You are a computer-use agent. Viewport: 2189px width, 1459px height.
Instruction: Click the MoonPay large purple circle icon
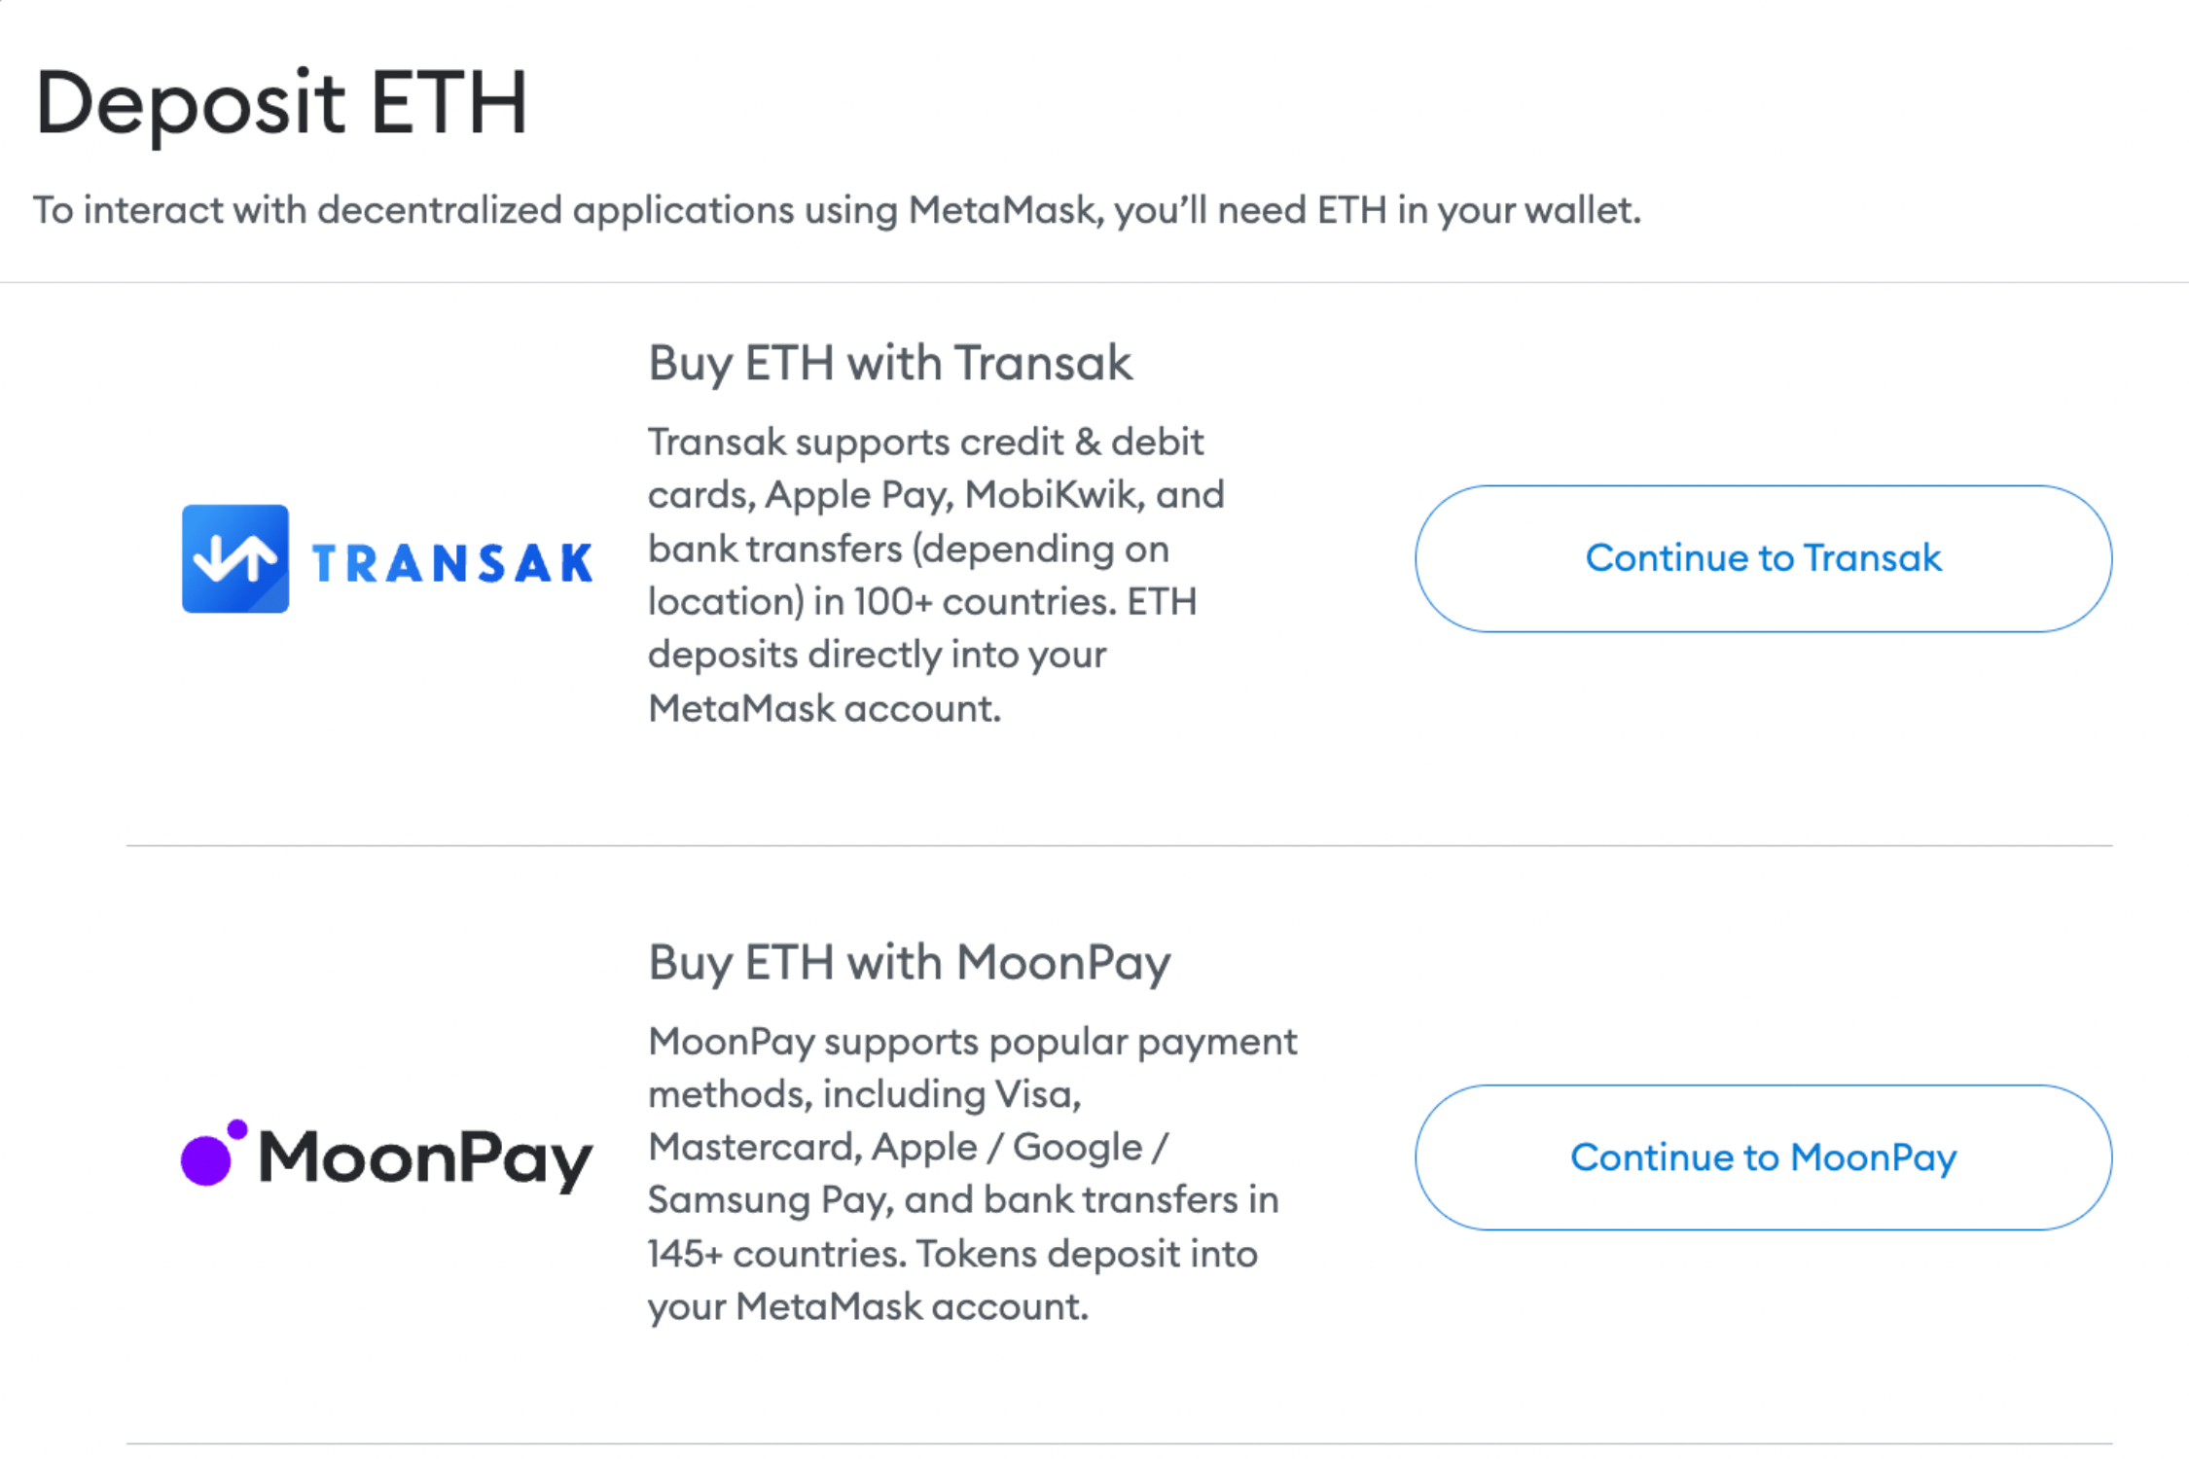[x=206, y=1160]
